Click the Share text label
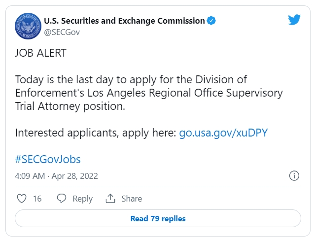 pyautogui.click(x=132, y=199)
